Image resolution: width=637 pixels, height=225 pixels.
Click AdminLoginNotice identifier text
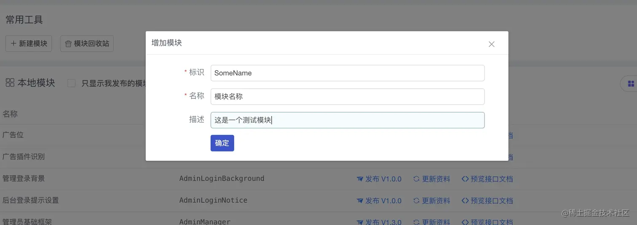click(x=213, y=200)
